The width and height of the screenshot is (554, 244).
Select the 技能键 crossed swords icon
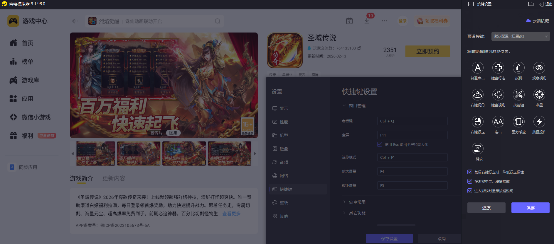519,95
